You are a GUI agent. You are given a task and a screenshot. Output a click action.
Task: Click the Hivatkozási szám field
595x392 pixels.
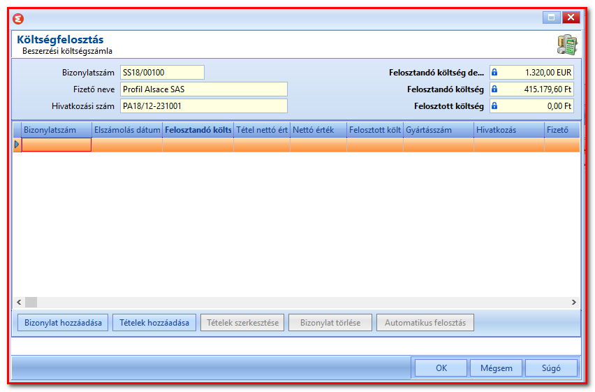tap(204, 106)
